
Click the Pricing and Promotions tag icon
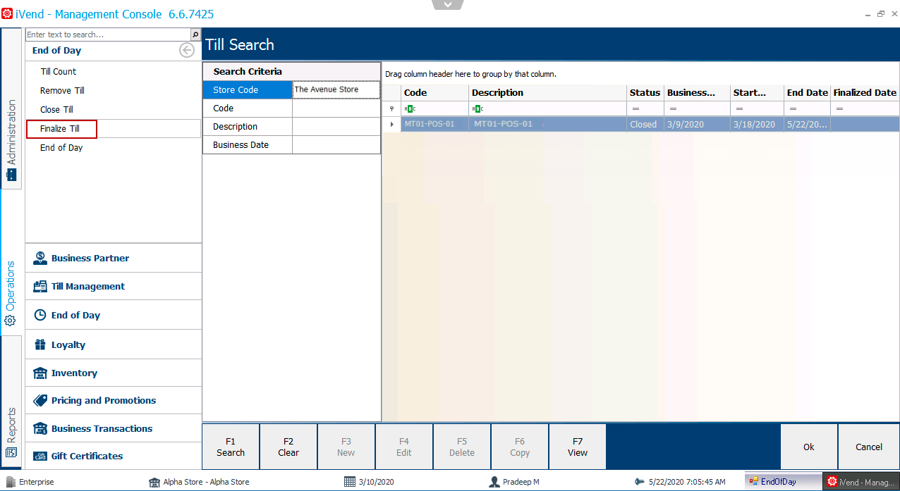click(x=39, y=400)
